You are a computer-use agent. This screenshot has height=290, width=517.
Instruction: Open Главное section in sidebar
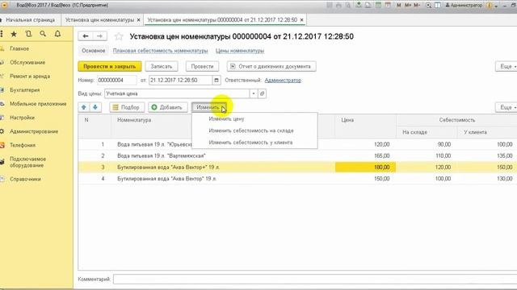[x=19, y=48]
